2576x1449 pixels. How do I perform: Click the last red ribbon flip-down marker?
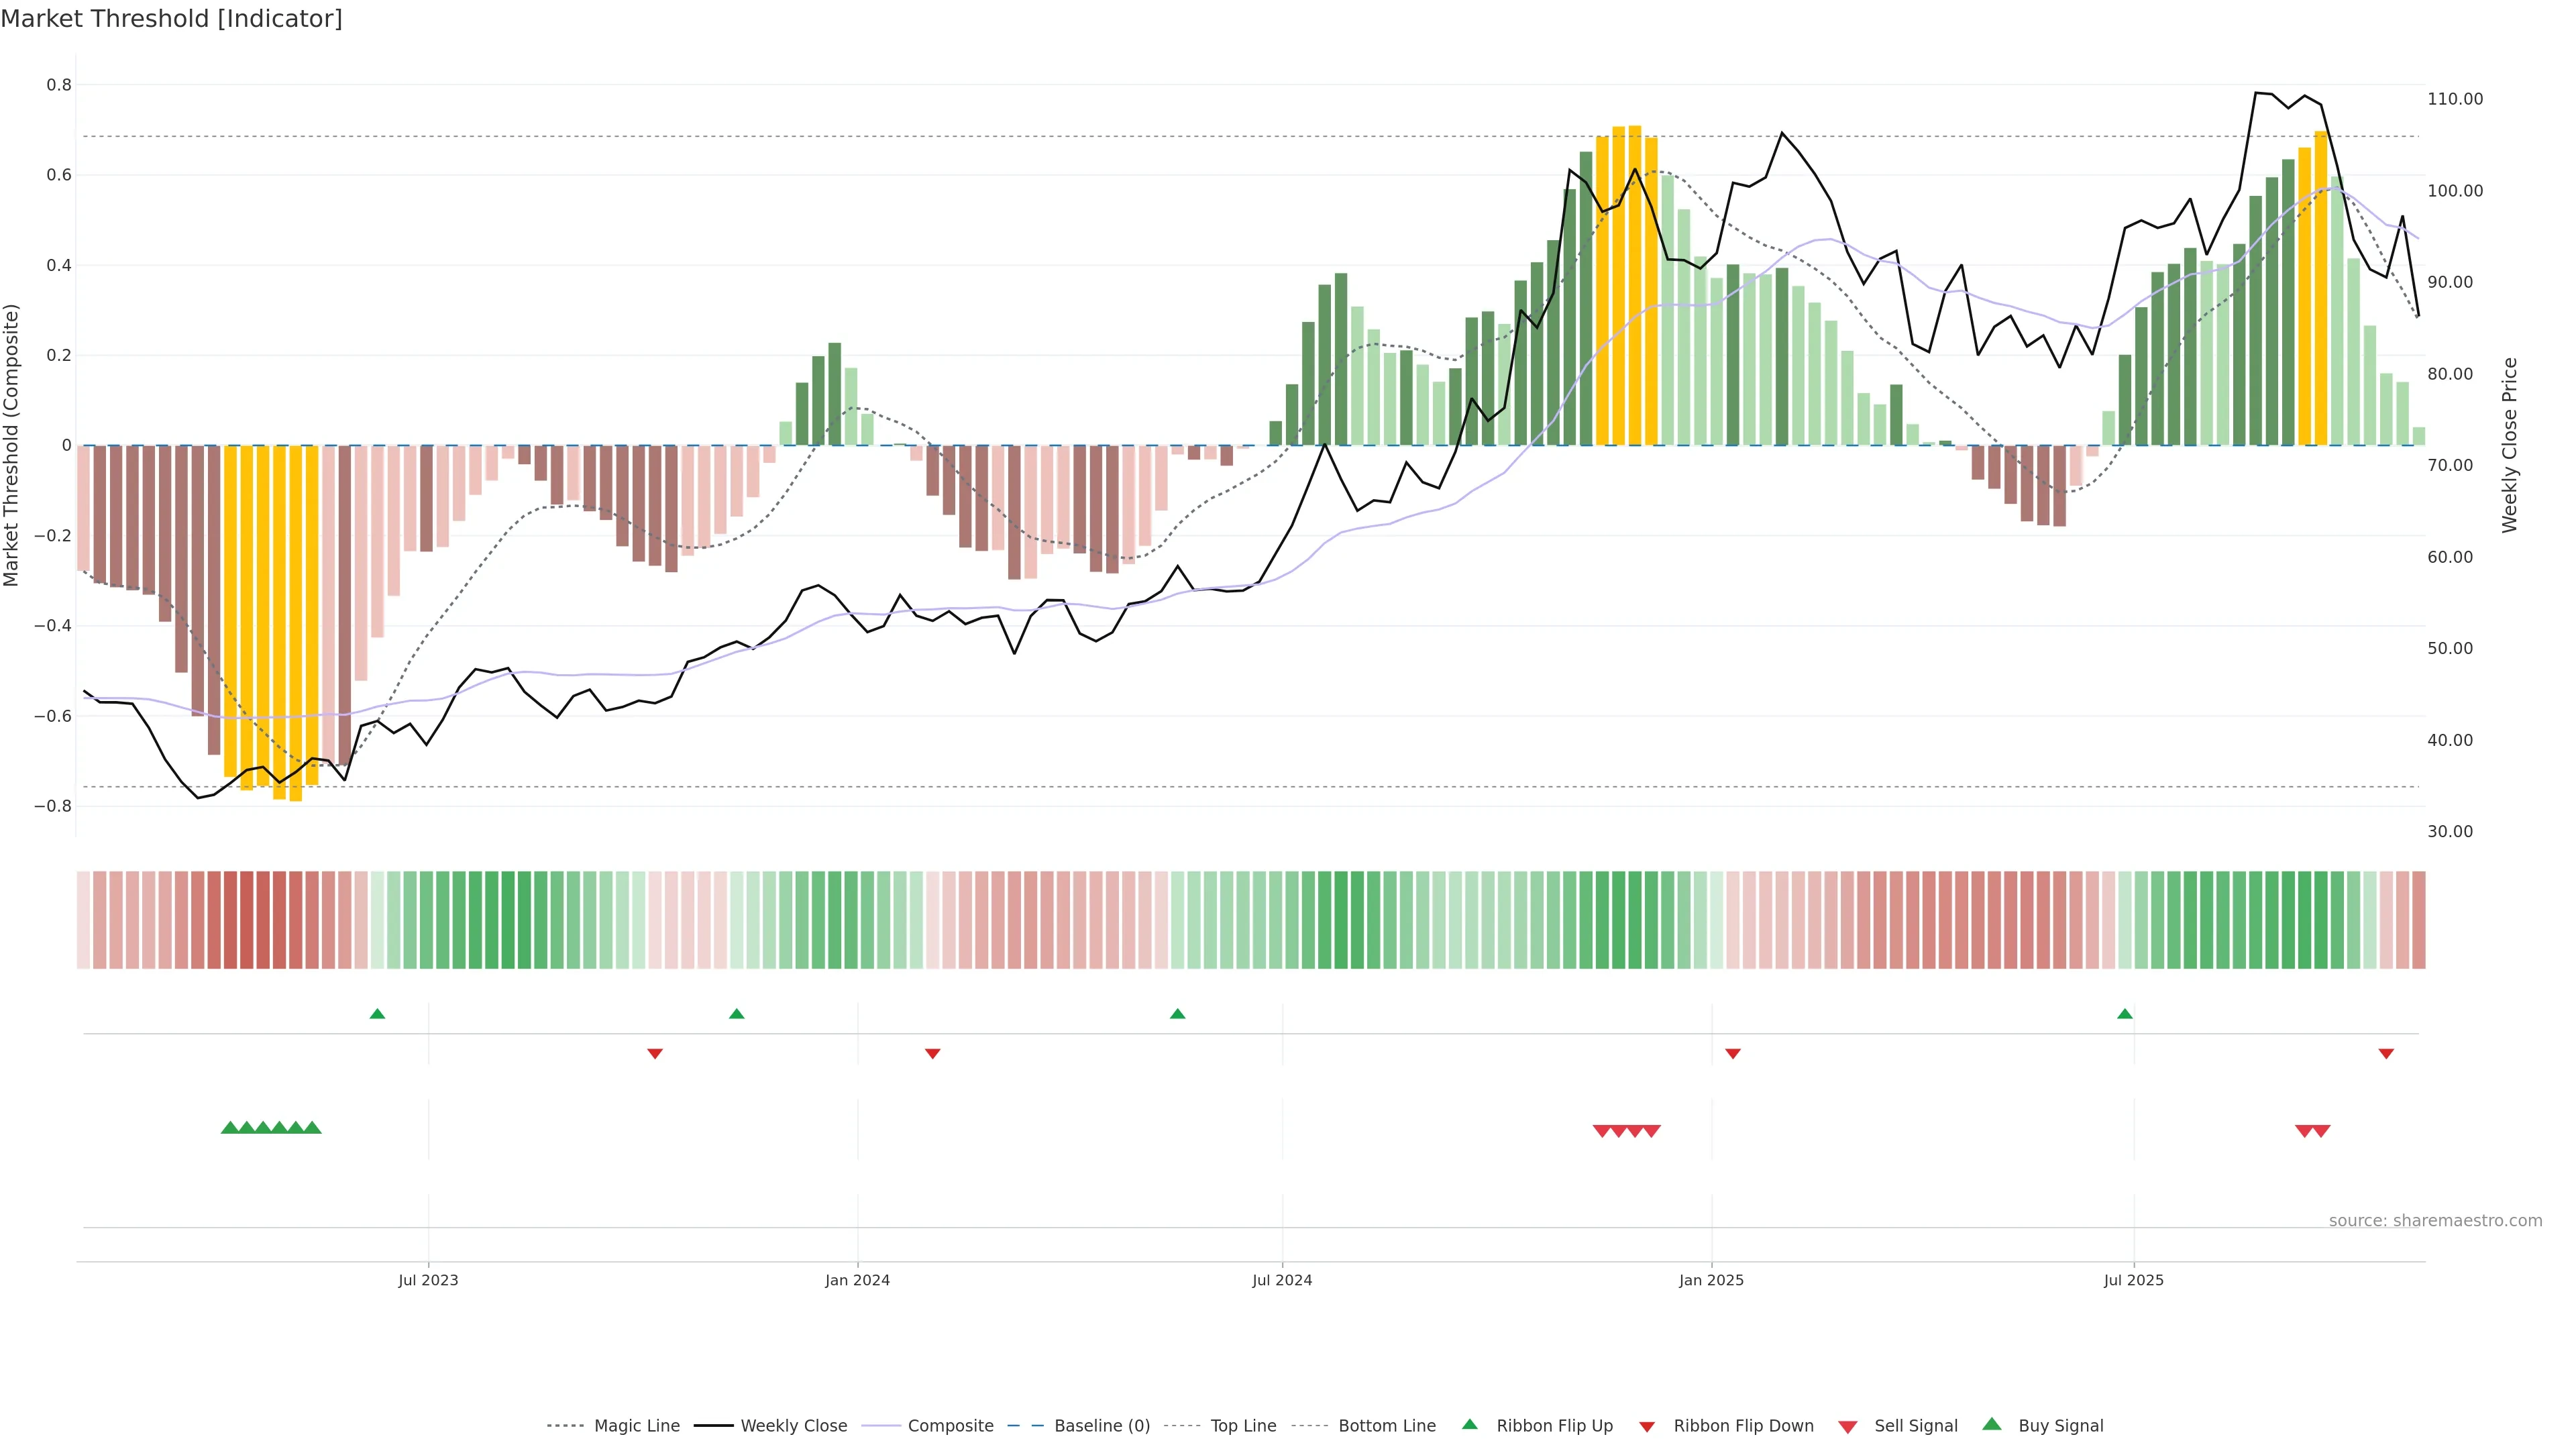click(2386, 1053)
